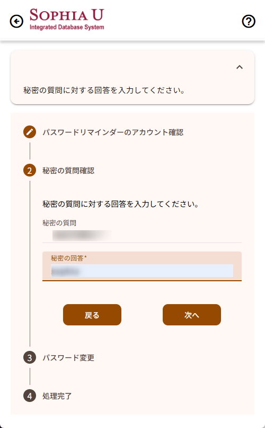Click the pencil icon for step one
This screenshot has height=428, width=265.
pos(30,132)
